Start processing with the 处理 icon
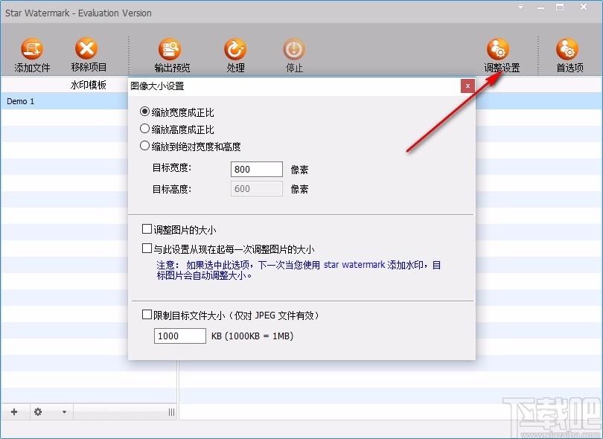The width and height of the screenshot is (603, 439). pos(235,49)
